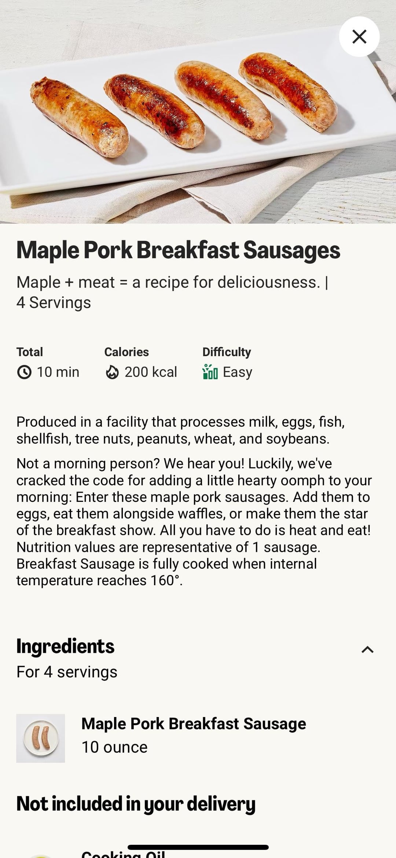Tap the Easy difficulty label
The width and height of the screenshot is (396, 858).
pyautogui.click(x=237, y=372)
